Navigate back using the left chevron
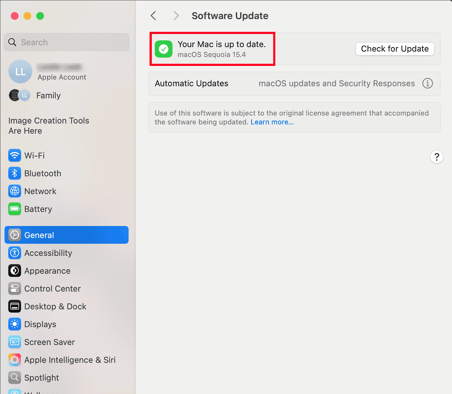This screenshot has width=452, height=394. [153, 16]
